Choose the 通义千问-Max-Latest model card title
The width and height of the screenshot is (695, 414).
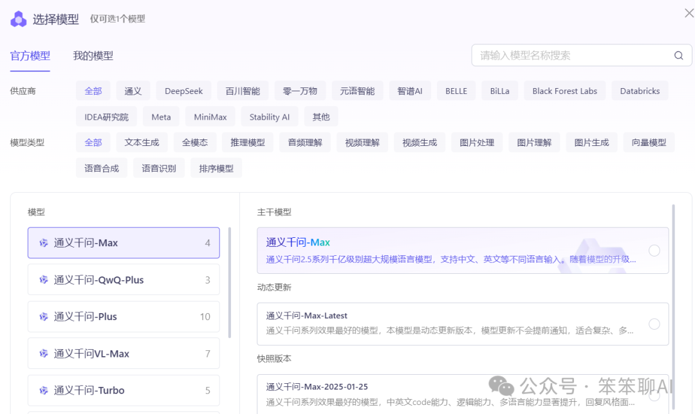(x=306, y=316)
